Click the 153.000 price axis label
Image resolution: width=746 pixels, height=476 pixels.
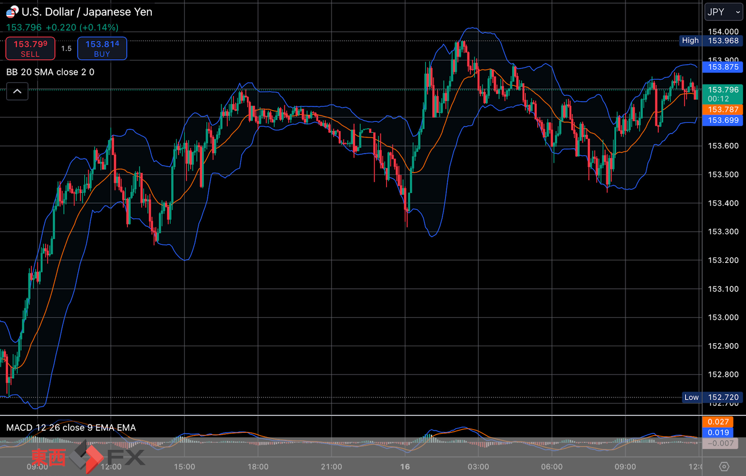click(723, 317)
